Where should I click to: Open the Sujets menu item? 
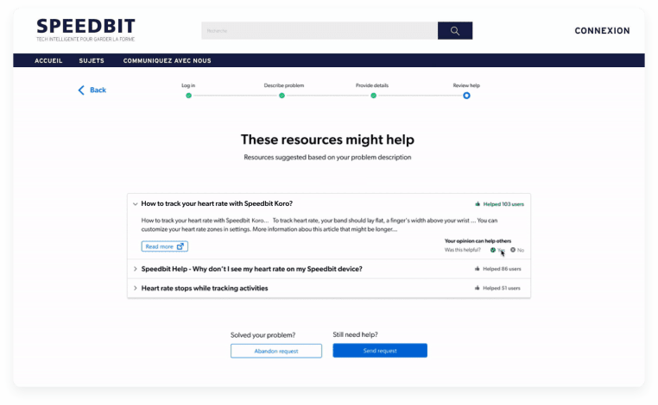tap(92, 61)
